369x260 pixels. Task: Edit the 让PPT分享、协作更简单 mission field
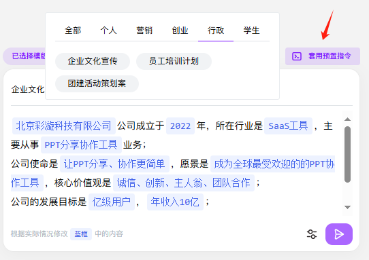pyautogui.click(x=114, y=164)
